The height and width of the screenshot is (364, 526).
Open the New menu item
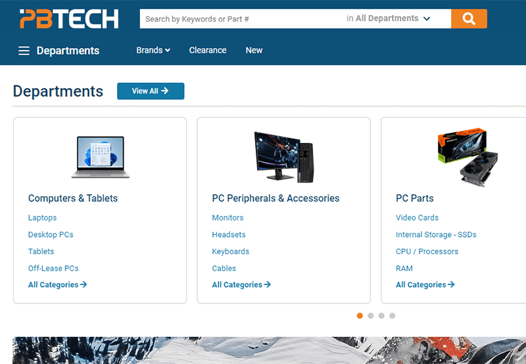[254, 51]
